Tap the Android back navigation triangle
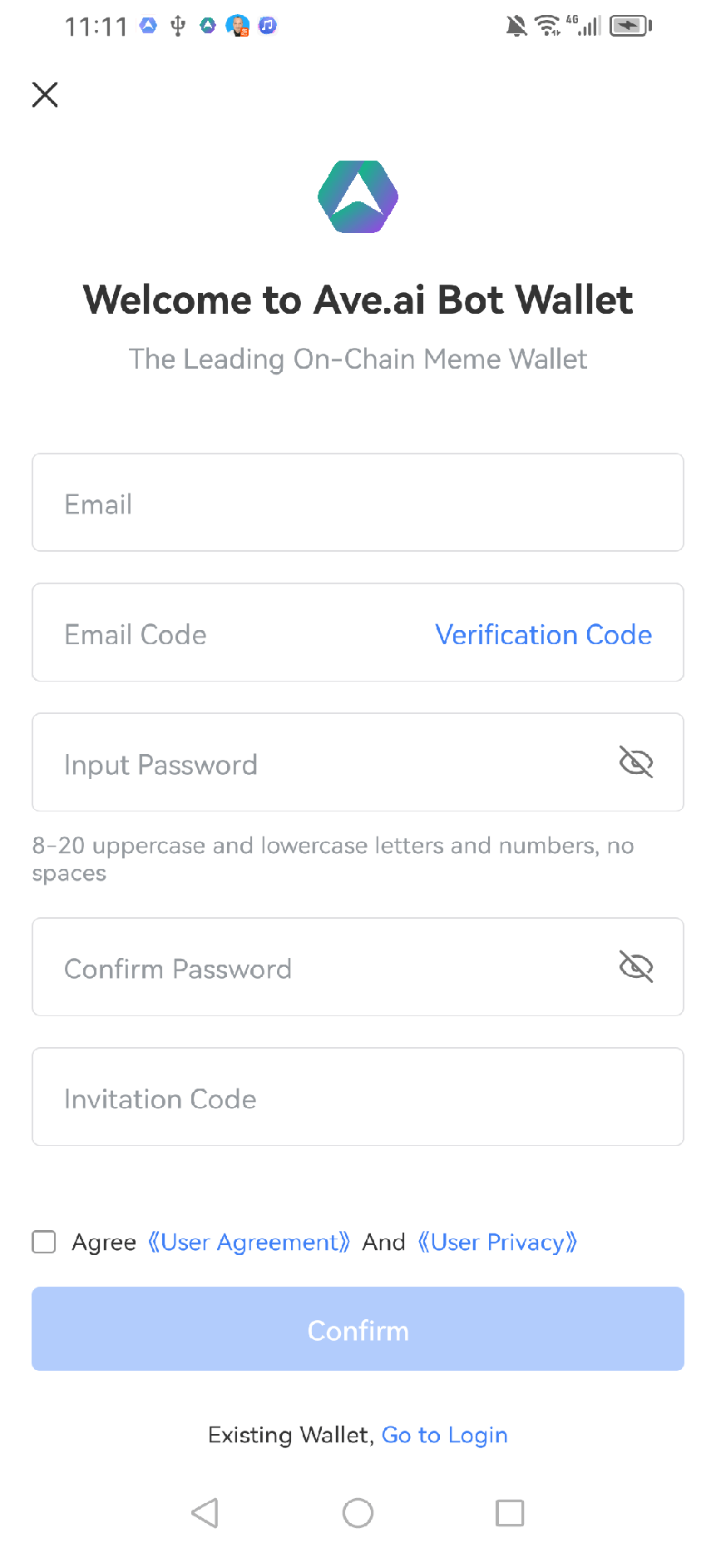Viewport: 716px width, 1553px height. [x=205, y=1512]
